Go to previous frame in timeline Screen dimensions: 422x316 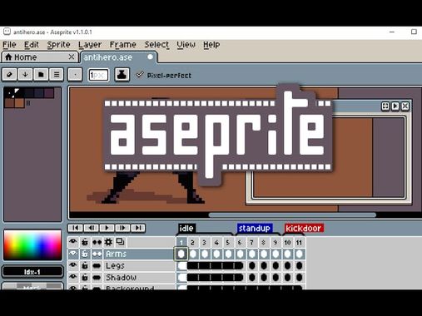click(x=91, y=228)
